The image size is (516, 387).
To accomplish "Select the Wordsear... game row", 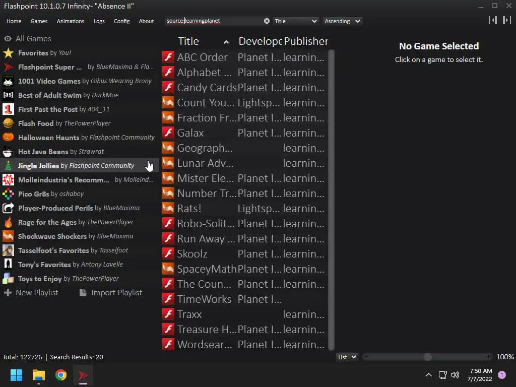I will pyautogui.click(x=244, y=345).
